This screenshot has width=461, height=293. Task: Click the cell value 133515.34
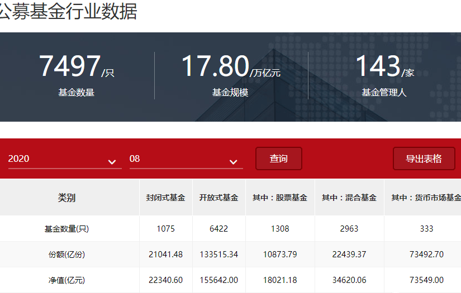tap(218, 254)
